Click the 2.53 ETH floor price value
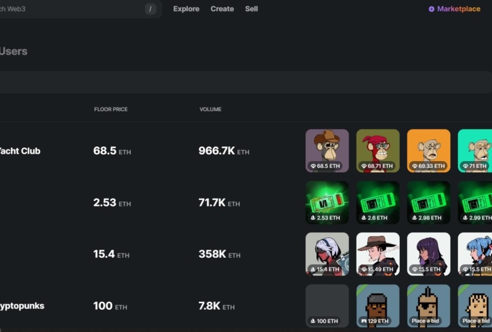Viewport: 492px width, 332px height. click(x=112, y=202)
